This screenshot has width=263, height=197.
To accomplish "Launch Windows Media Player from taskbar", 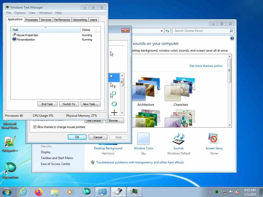I will tap(70, 192).
